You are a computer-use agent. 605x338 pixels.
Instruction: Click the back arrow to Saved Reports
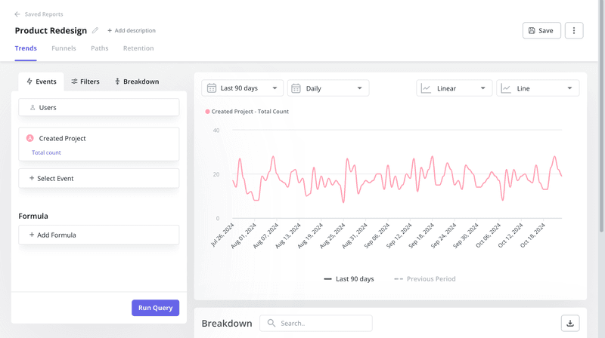17,14
